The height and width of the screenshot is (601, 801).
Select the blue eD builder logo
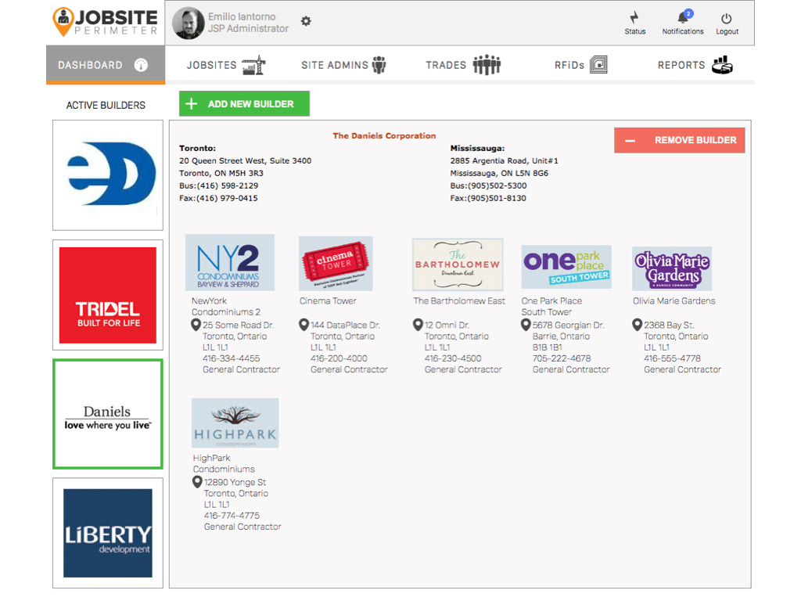[x=108, y=175]
